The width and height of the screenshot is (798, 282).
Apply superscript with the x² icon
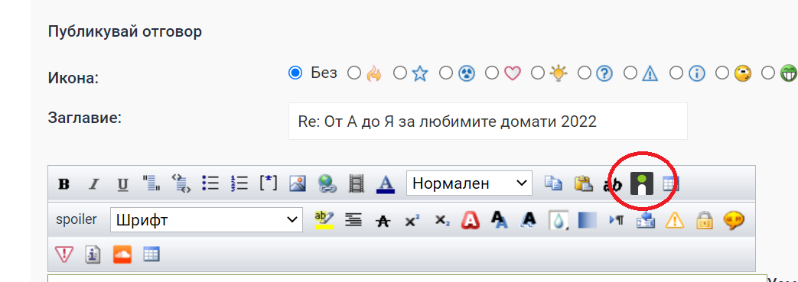412,221
